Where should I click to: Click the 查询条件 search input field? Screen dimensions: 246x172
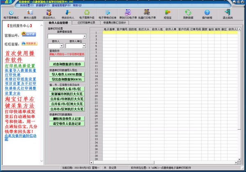click(x=67, y=58)
